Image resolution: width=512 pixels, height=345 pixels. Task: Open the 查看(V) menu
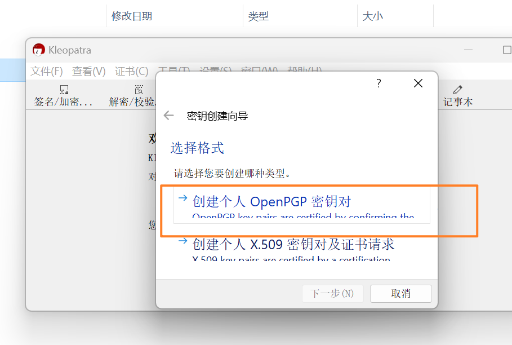pos(88,71)
